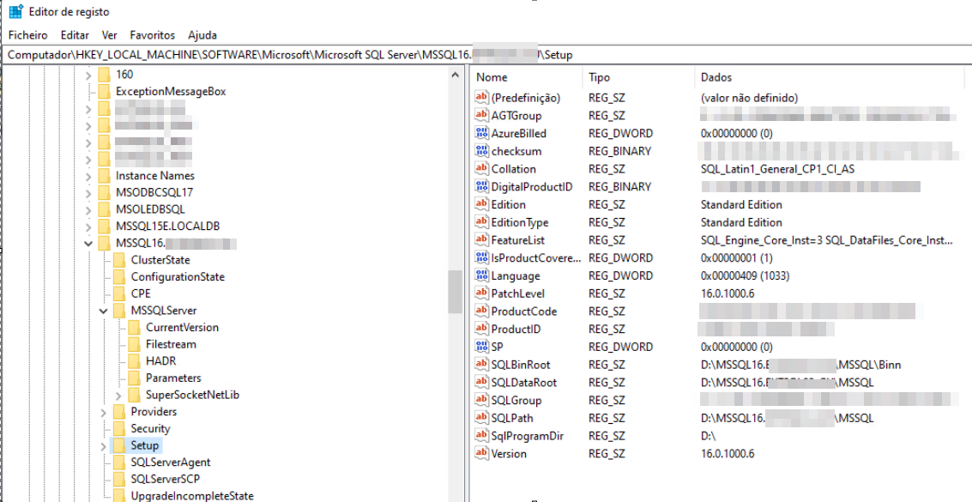Click the tree pane scroll up arrow
972x502 pixels.
click(x=456, y=76)
